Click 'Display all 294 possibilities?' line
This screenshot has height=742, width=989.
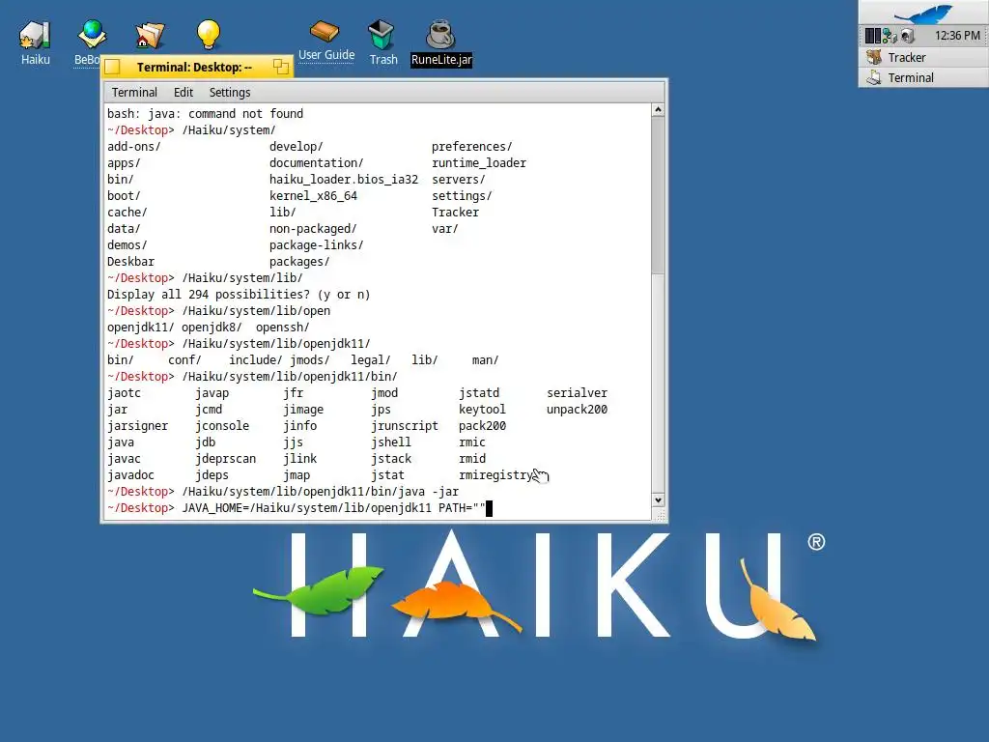(239, 295)
